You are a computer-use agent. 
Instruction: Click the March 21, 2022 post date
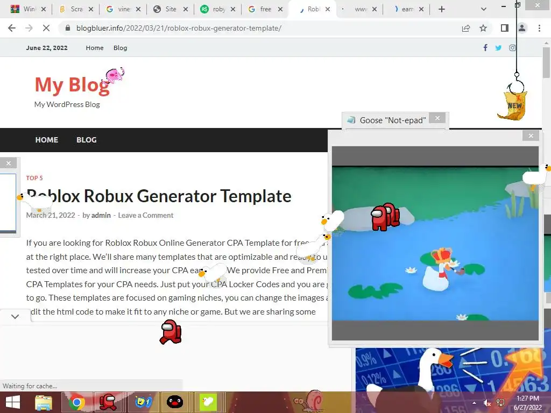pos(51,215)
